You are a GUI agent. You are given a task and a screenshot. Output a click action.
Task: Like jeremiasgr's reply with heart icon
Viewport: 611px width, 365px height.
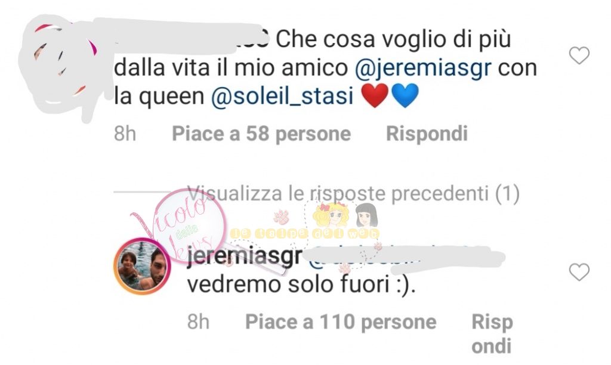(x=579, y=272)
